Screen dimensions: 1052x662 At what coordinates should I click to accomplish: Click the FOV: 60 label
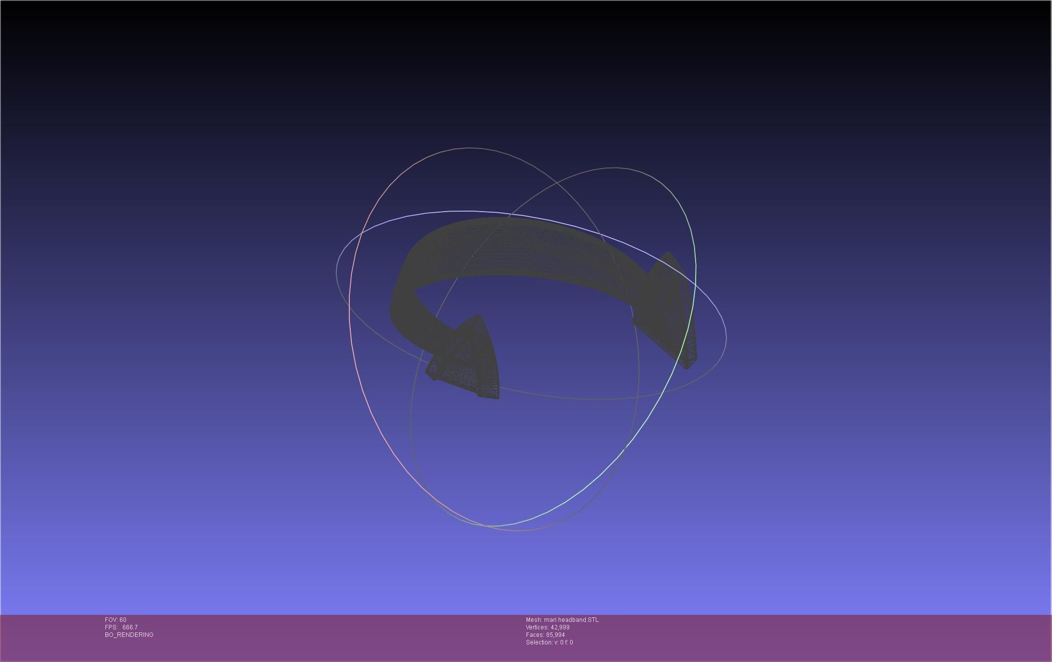[115, 620]
